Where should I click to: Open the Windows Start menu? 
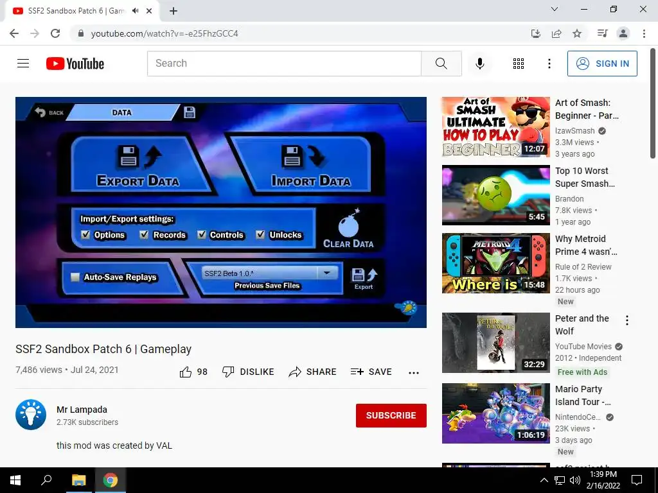[x=15, y=480]
